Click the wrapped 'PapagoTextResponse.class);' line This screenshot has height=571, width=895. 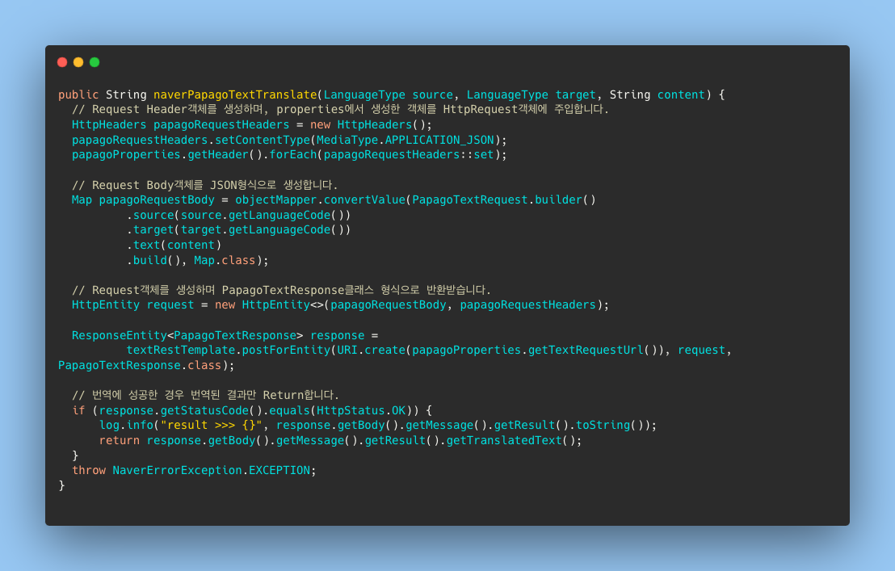(146, 365)
